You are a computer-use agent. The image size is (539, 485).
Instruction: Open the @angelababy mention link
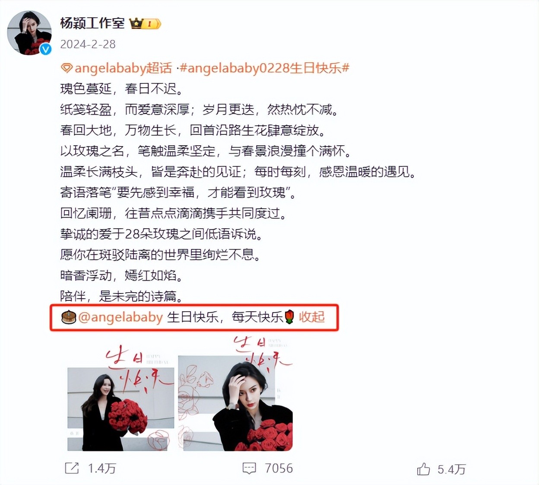[120, 317]
